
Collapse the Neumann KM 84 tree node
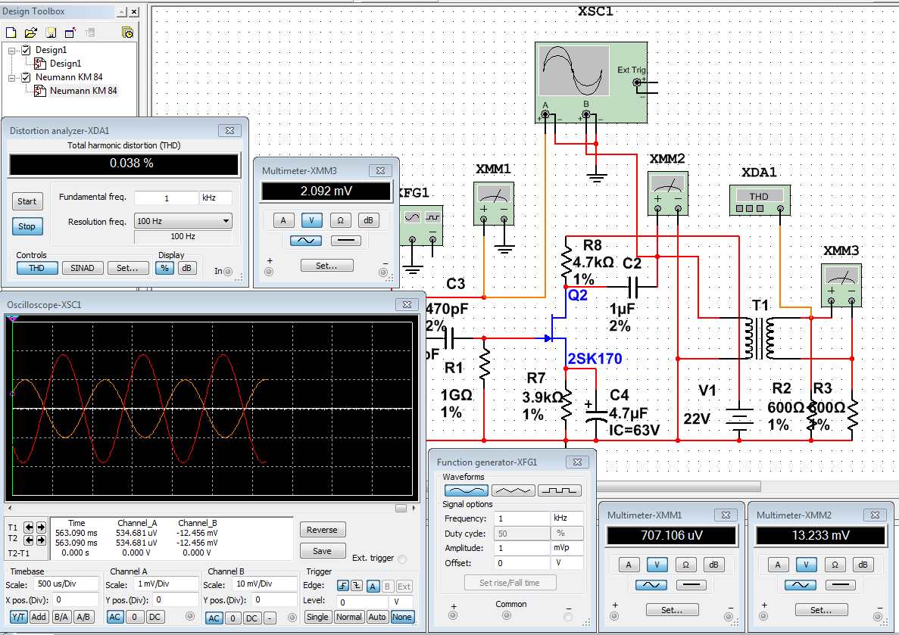13,78
